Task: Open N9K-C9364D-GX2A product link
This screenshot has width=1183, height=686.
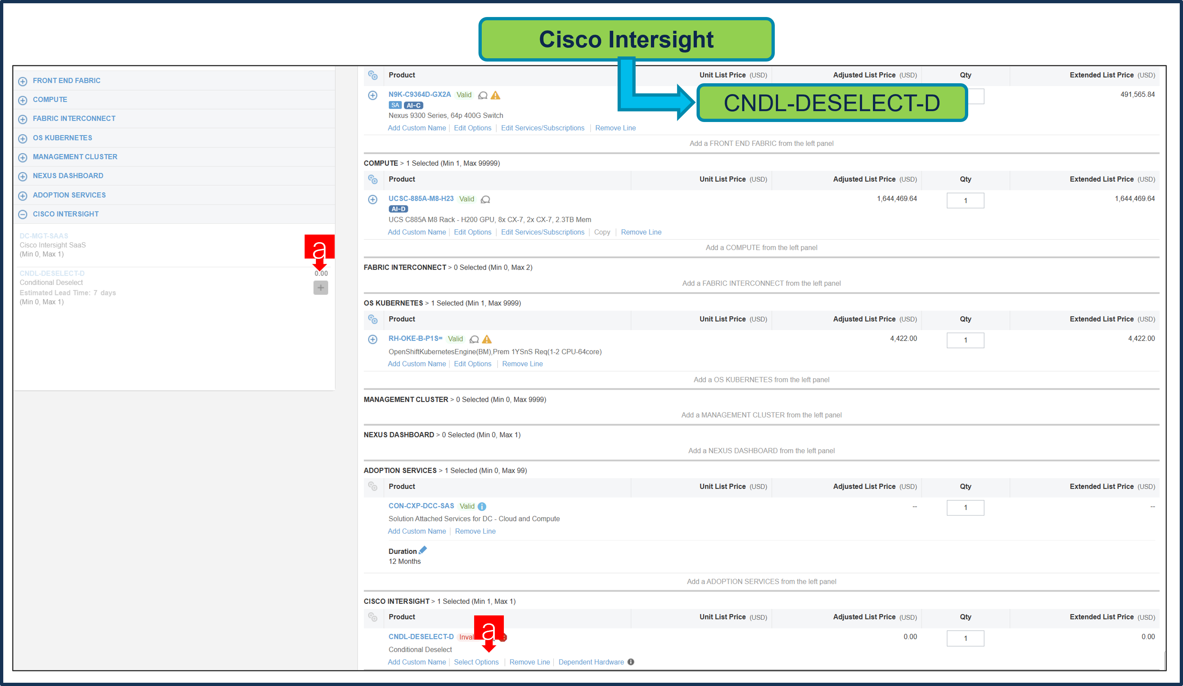Action: coord(420,94)
